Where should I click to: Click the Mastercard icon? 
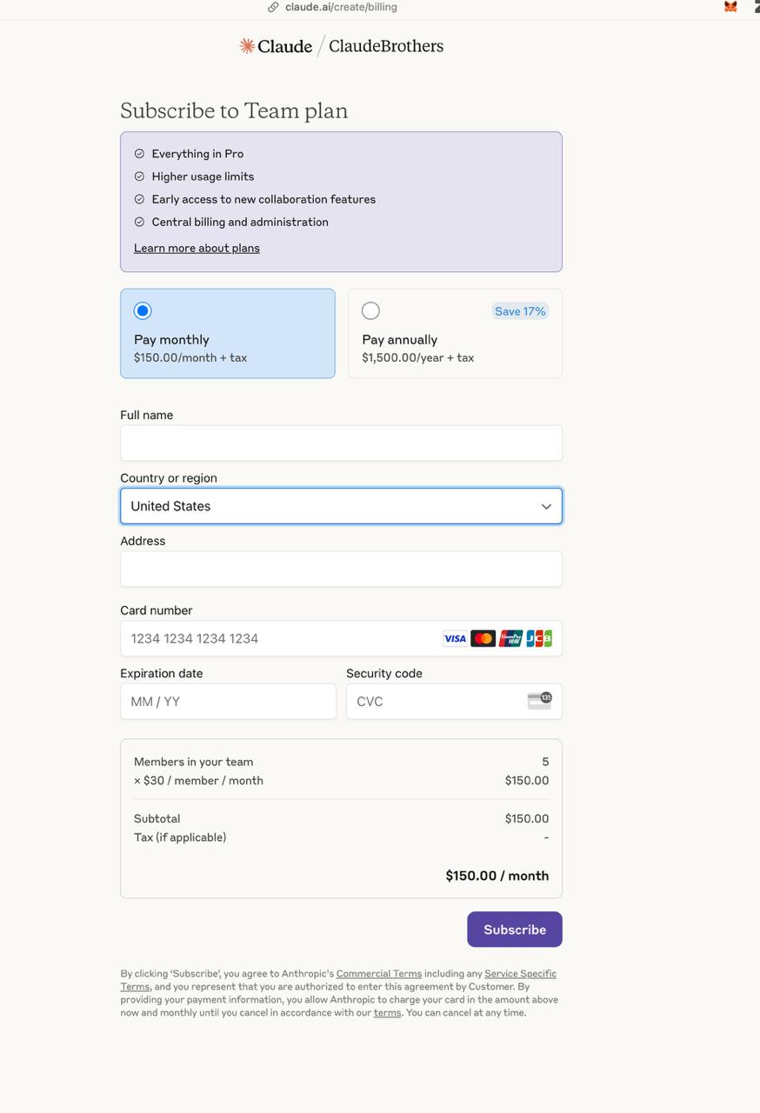coord(483,638)
